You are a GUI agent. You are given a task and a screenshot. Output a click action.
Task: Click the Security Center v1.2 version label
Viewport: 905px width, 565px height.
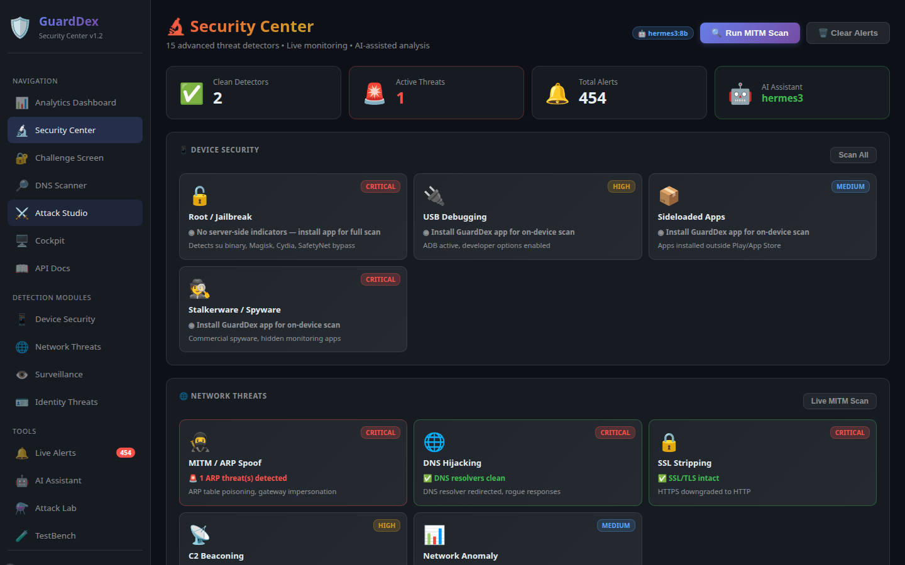tap(70, 36)
